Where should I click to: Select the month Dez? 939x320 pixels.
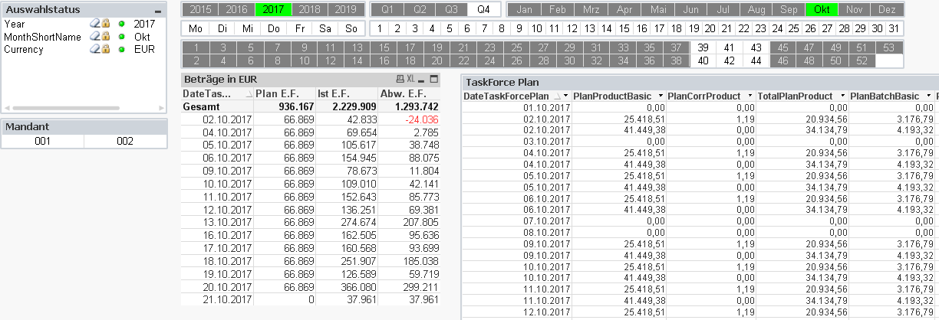point(887,9)
